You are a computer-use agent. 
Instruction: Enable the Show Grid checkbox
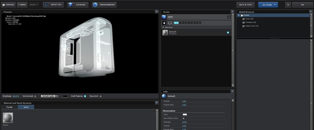[x=101, y=96]
